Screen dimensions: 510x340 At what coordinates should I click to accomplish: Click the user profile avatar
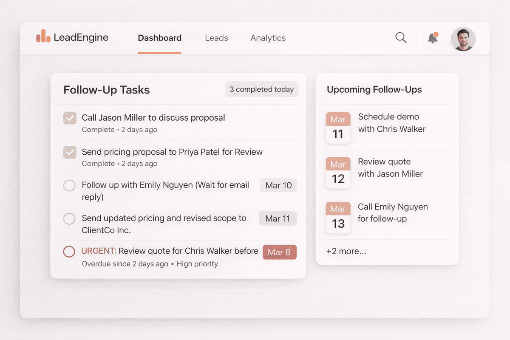point(463,39)
